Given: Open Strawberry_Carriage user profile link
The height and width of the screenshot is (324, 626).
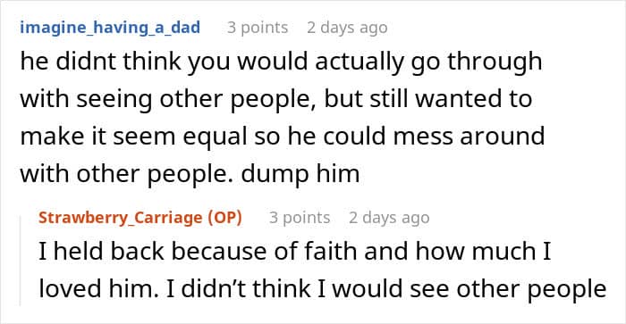Looking at the screenshot, I should tap(123, 218).
